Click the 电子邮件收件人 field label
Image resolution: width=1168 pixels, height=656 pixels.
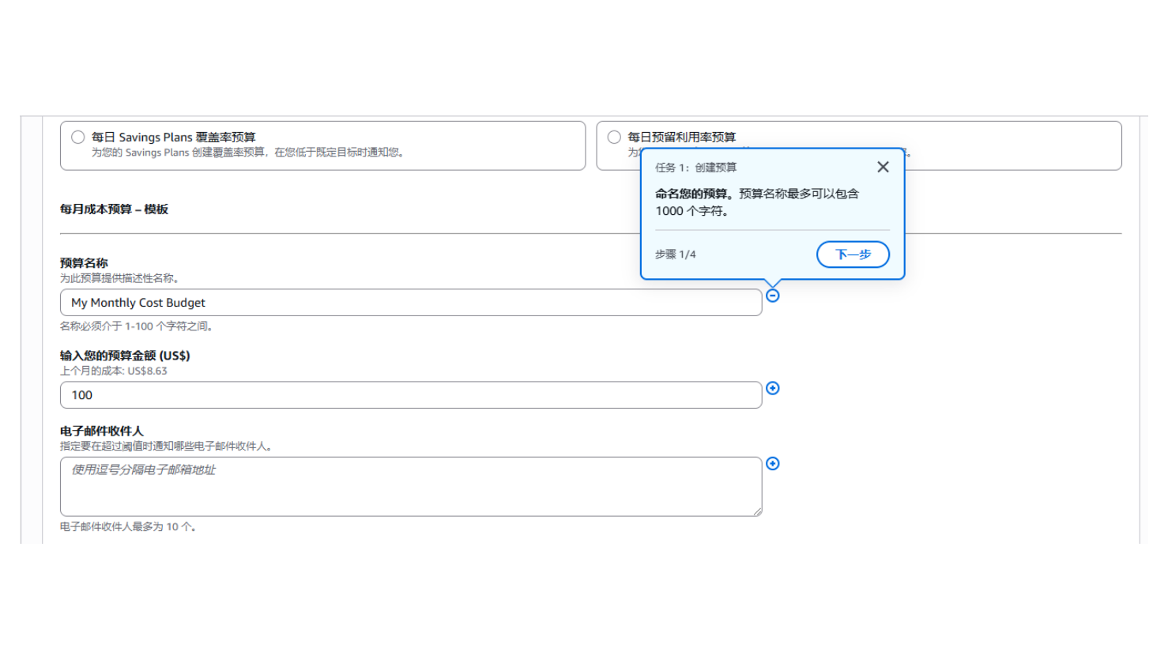pyautogui.click(x=102, y=432)
